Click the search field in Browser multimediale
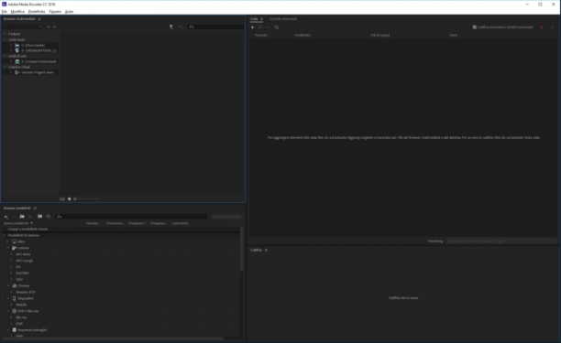The image size is (561, 343). [x=215, y=27]
